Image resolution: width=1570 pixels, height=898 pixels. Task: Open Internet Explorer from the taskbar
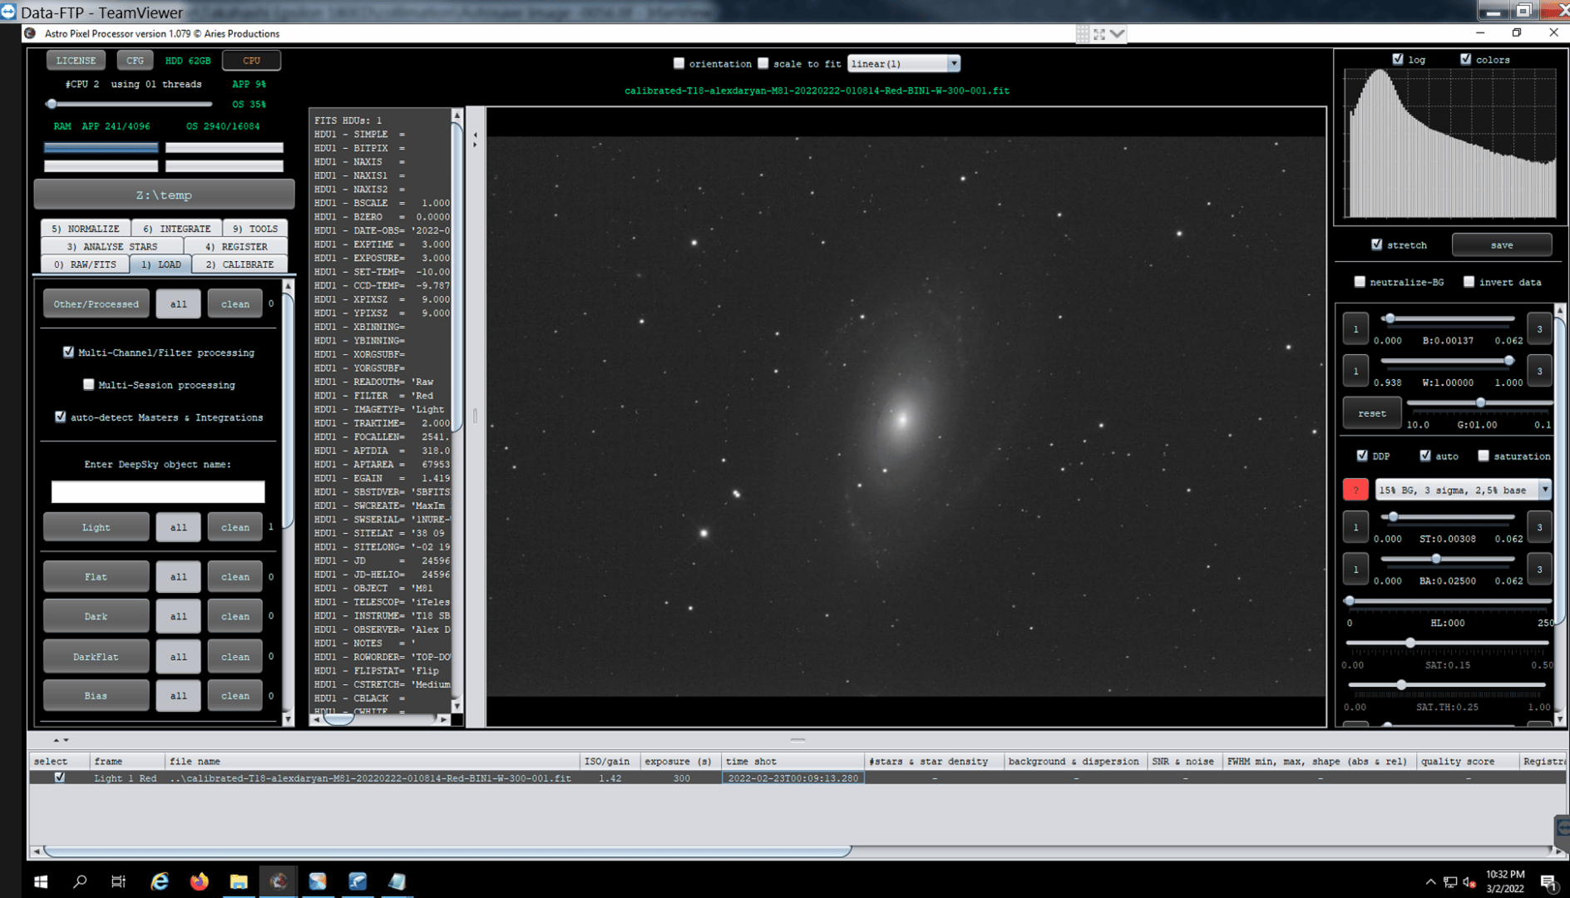[160, 881]
